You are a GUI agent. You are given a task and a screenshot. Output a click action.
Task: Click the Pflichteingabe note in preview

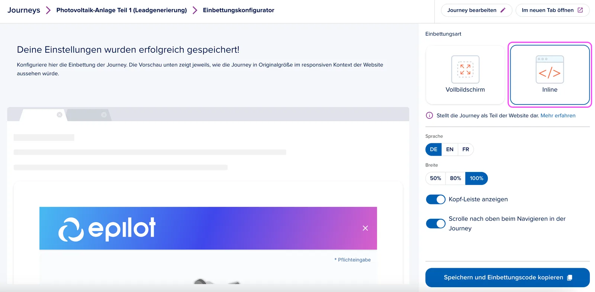coord(353,260)
